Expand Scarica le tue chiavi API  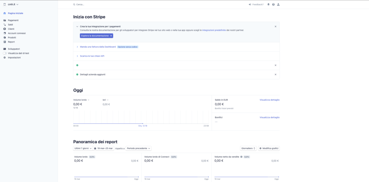coord(92,56)
